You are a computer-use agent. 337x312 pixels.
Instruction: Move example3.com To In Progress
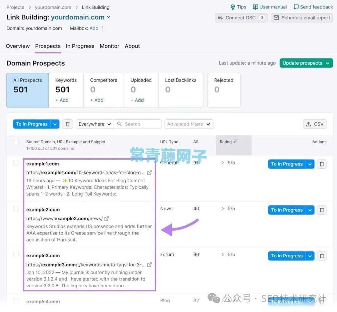tap(287, 256)
